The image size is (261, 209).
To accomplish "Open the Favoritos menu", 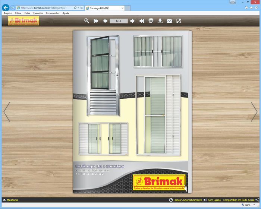I will [38, 13].
